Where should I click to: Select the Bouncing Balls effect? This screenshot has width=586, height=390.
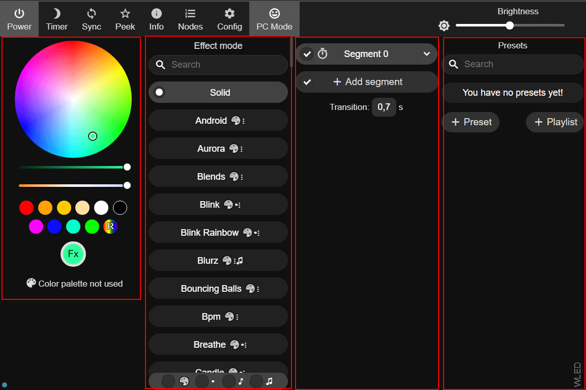(x=218, y=288)
